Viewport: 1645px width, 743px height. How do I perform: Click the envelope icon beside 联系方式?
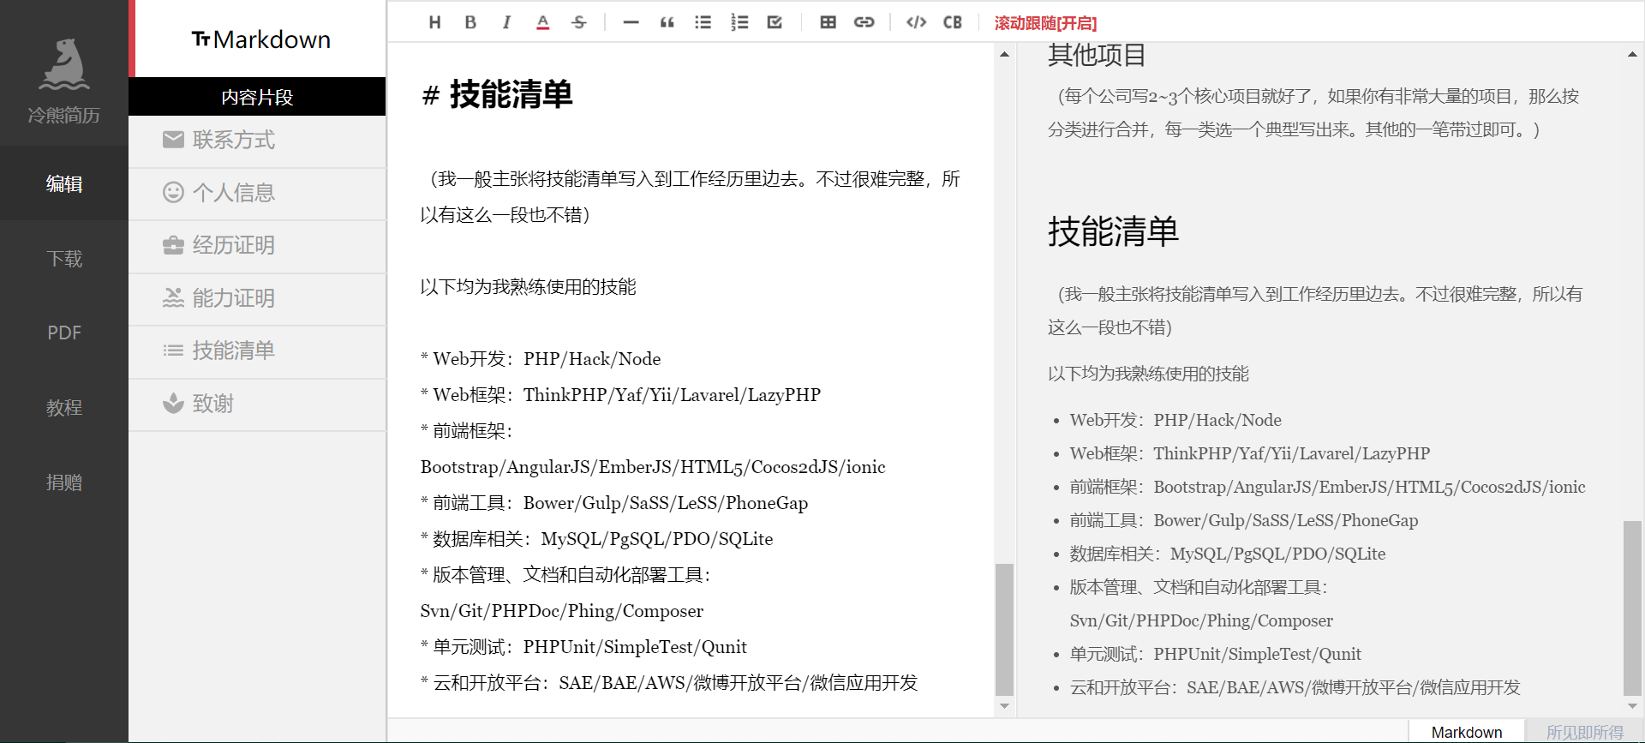coord(173,140)
